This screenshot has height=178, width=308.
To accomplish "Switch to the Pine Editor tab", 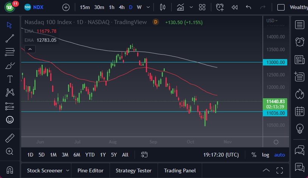I will 90,170.
